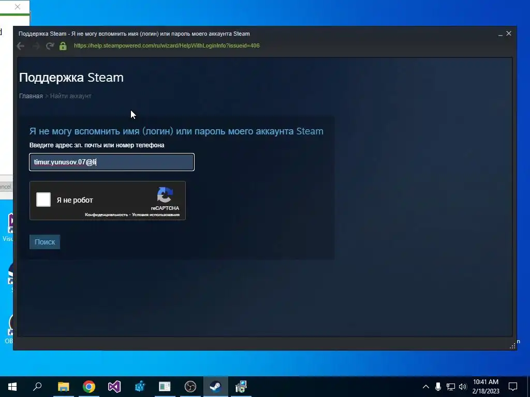
Task: Launch Google Chrome from taskbar
Action: point(89,387)
